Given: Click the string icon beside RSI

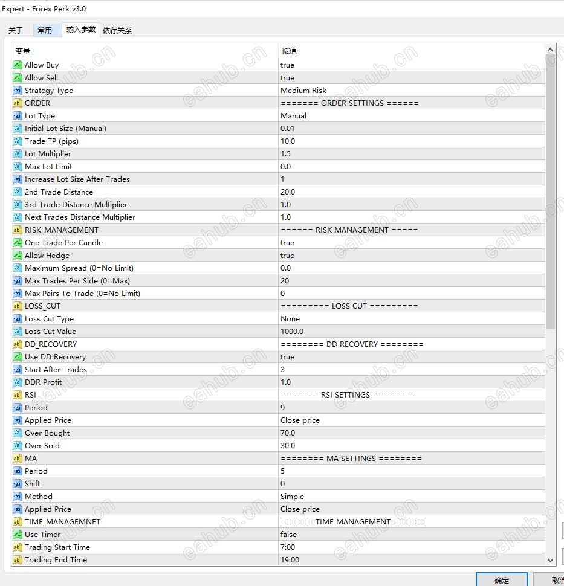Looking at the screenshot, I should (x=17, y=395).
